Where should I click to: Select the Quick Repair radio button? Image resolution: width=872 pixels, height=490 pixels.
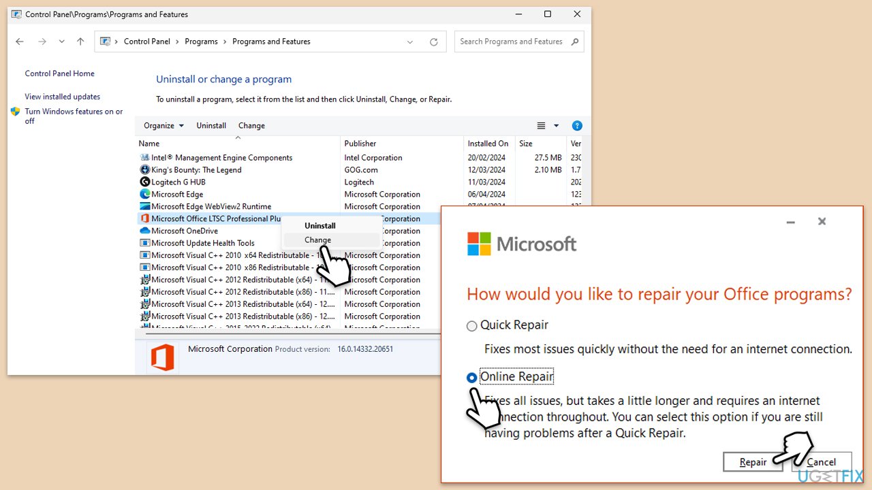tap(471, 326)
